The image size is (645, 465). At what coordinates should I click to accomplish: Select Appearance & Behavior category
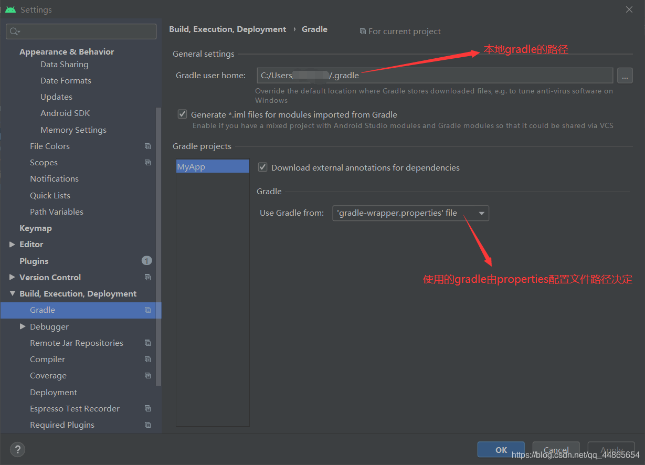point(67,51)
